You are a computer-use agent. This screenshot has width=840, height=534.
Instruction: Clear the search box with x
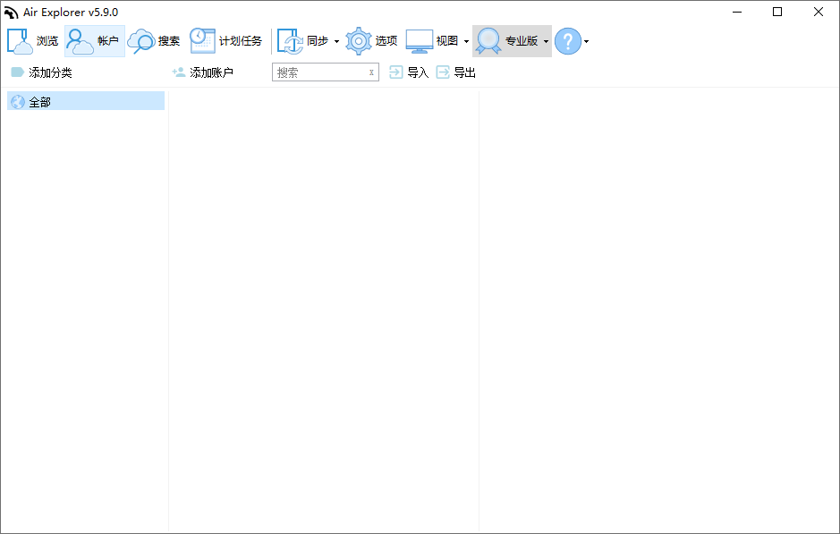[371, 72]
